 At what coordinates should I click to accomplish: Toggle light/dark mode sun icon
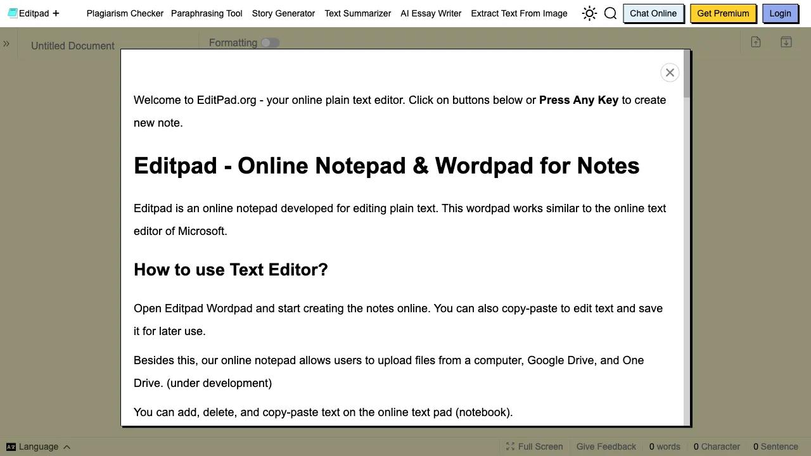(x=589, y=13)
